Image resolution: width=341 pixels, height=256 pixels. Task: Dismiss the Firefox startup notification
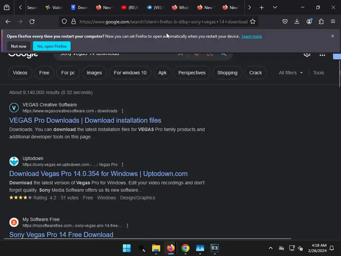click(x=333, y=36)
